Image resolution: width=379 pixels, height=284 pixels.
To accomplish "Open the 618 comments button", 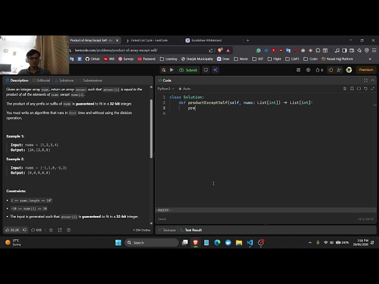I will pyautogui.click(x=36, y=230).
